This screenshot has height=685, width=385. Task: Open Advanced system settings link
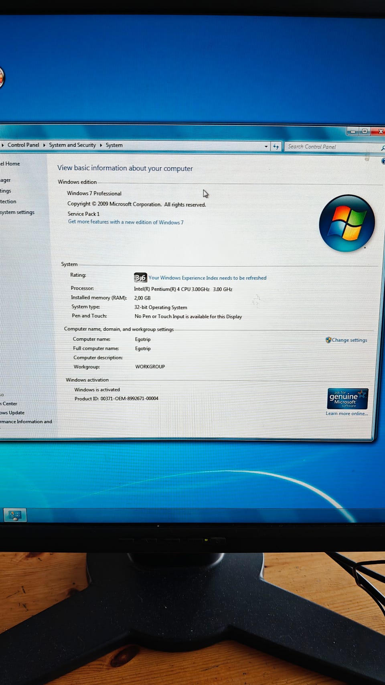[17, 212]
